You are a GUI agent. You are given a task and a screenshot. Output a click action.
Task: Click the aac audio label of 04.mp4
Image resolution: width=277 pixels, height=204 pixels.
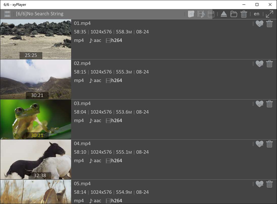(97, 161)
